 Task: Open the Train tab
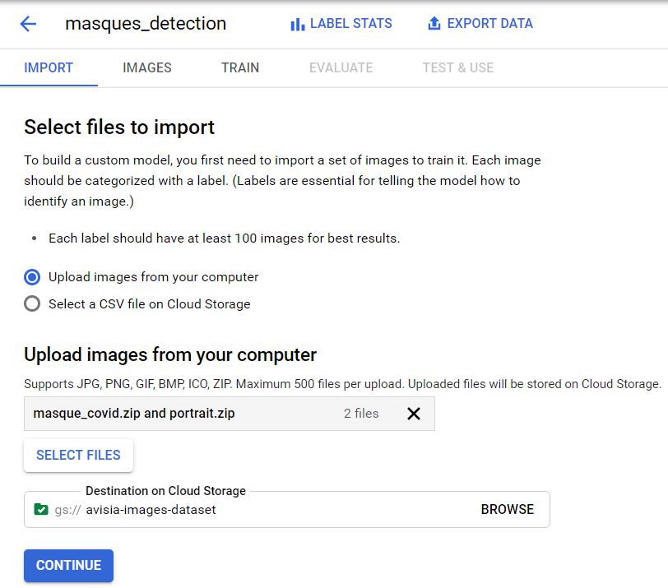click(x=240, y=67)
